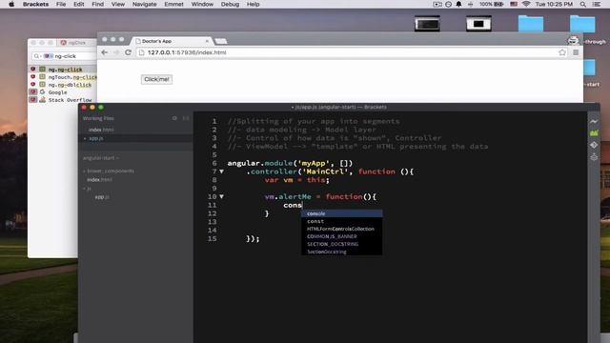This screenshot has height=343, width=610.
Task: Collapse code fold arrow on line 7
Action: pyautogui.click(x=222, y=171)
